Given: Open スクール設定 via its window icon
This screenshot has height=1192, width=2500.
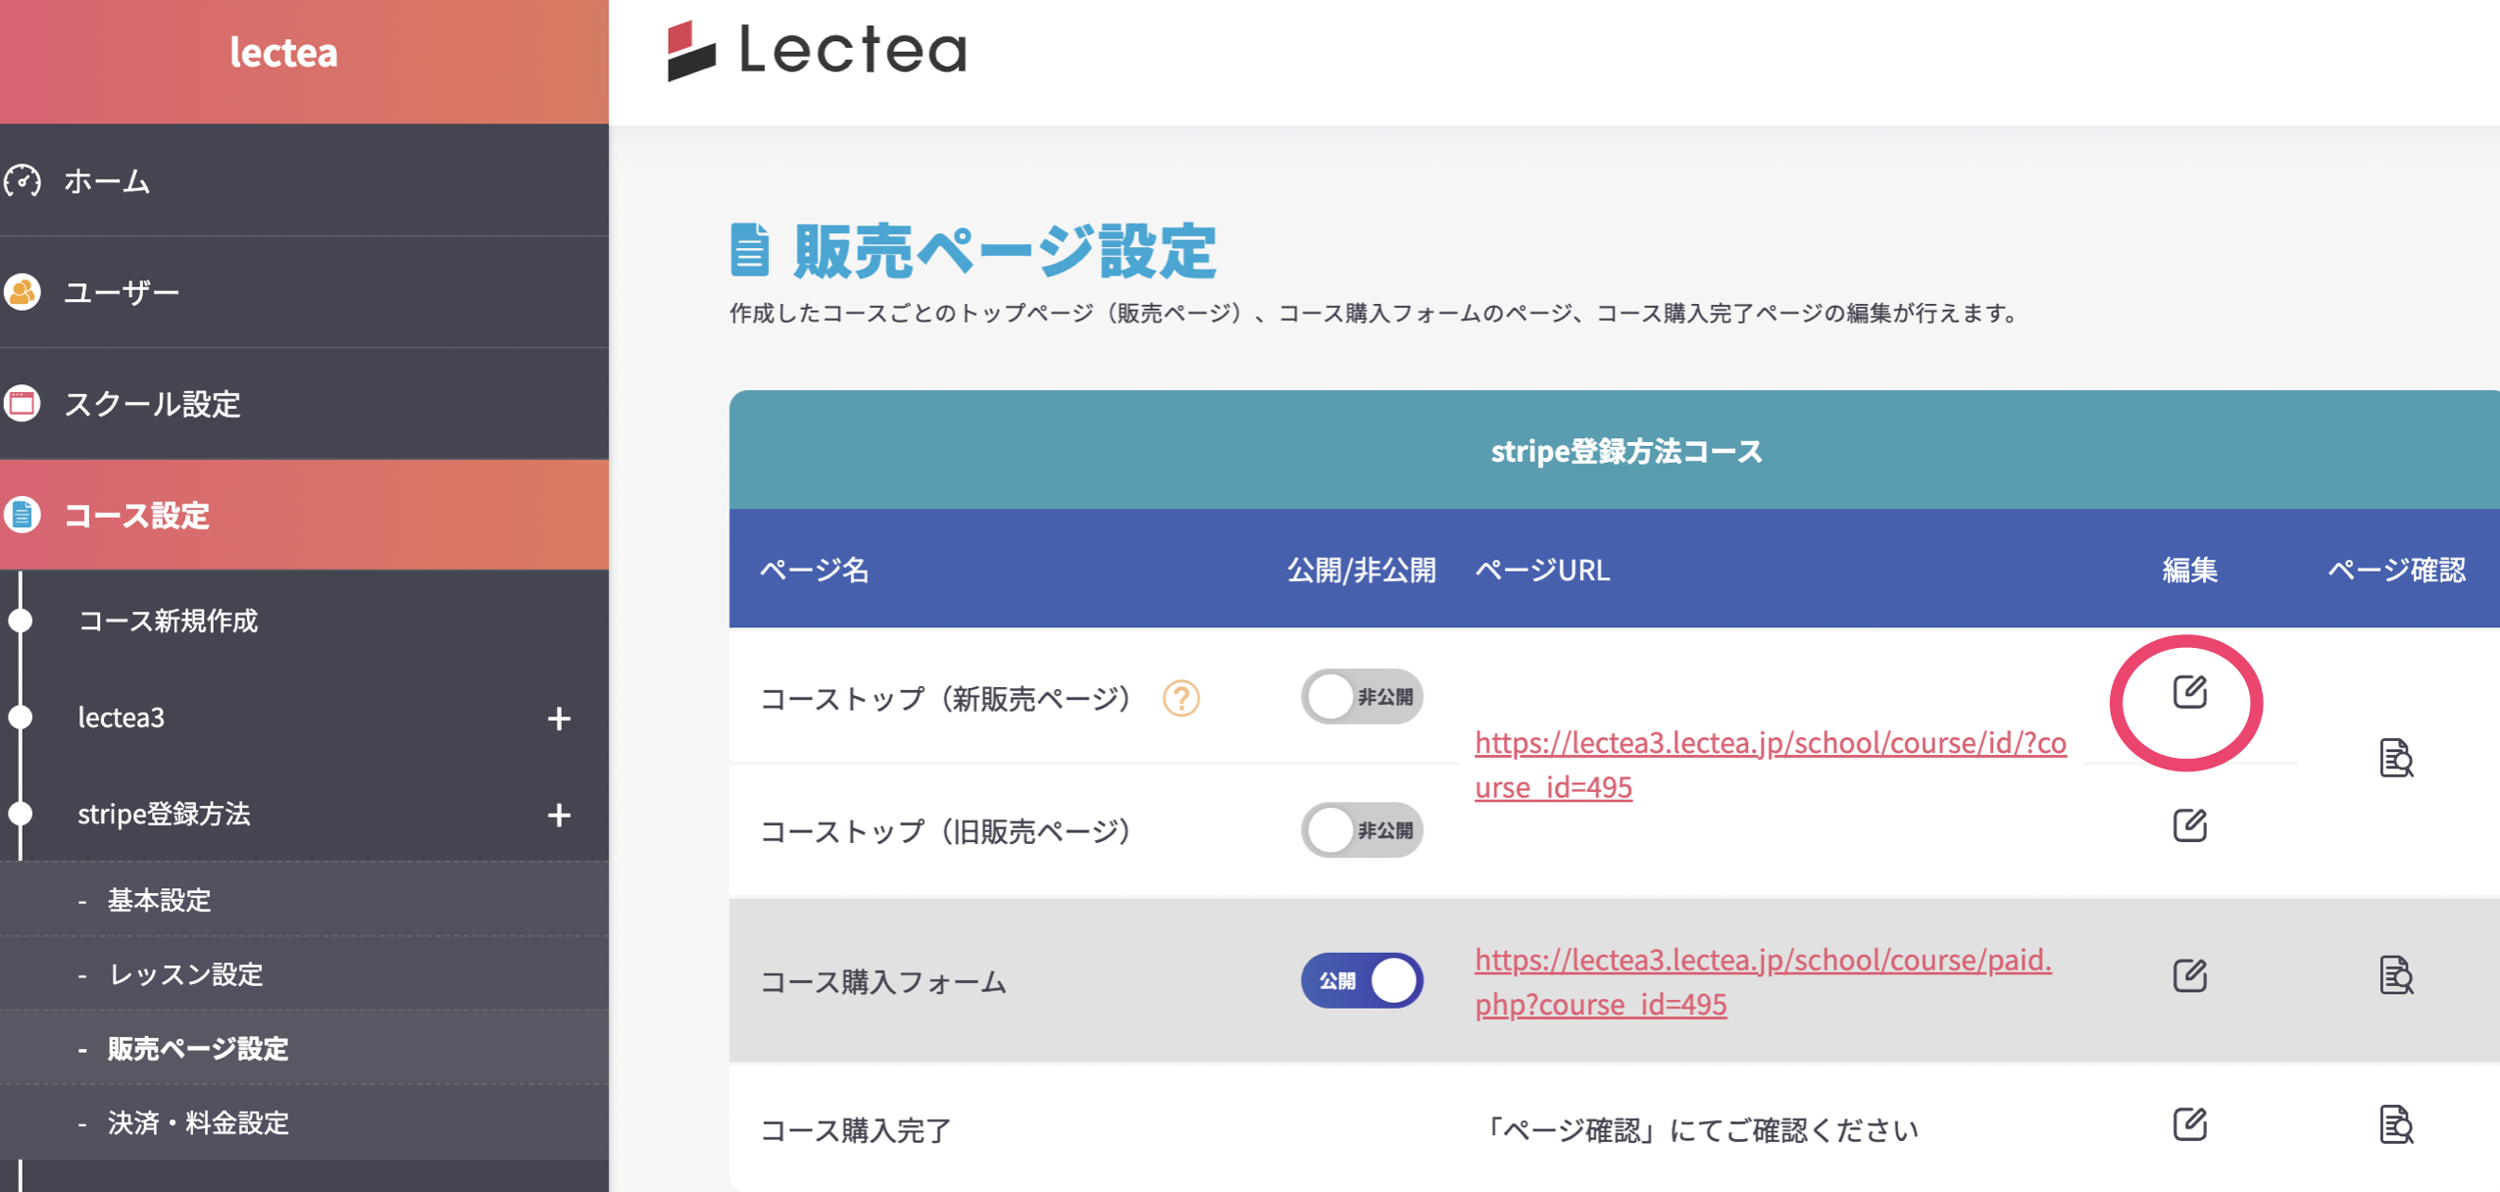Looking at the screenshot, I should (x=25, y=403).
